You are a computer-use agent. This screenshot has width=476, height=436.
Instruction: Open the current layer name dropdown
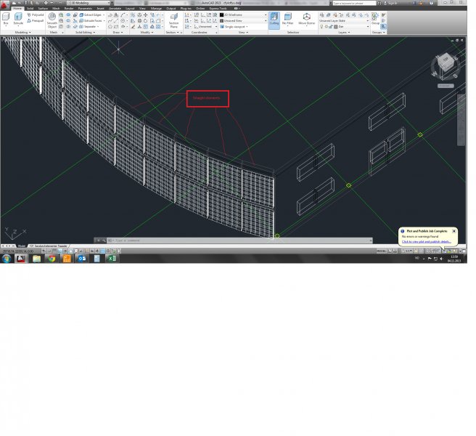coord(353,27)
